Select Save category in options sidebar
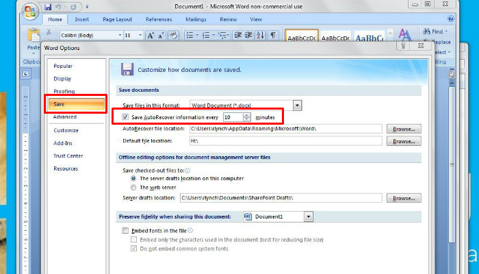 coord(77,104)
